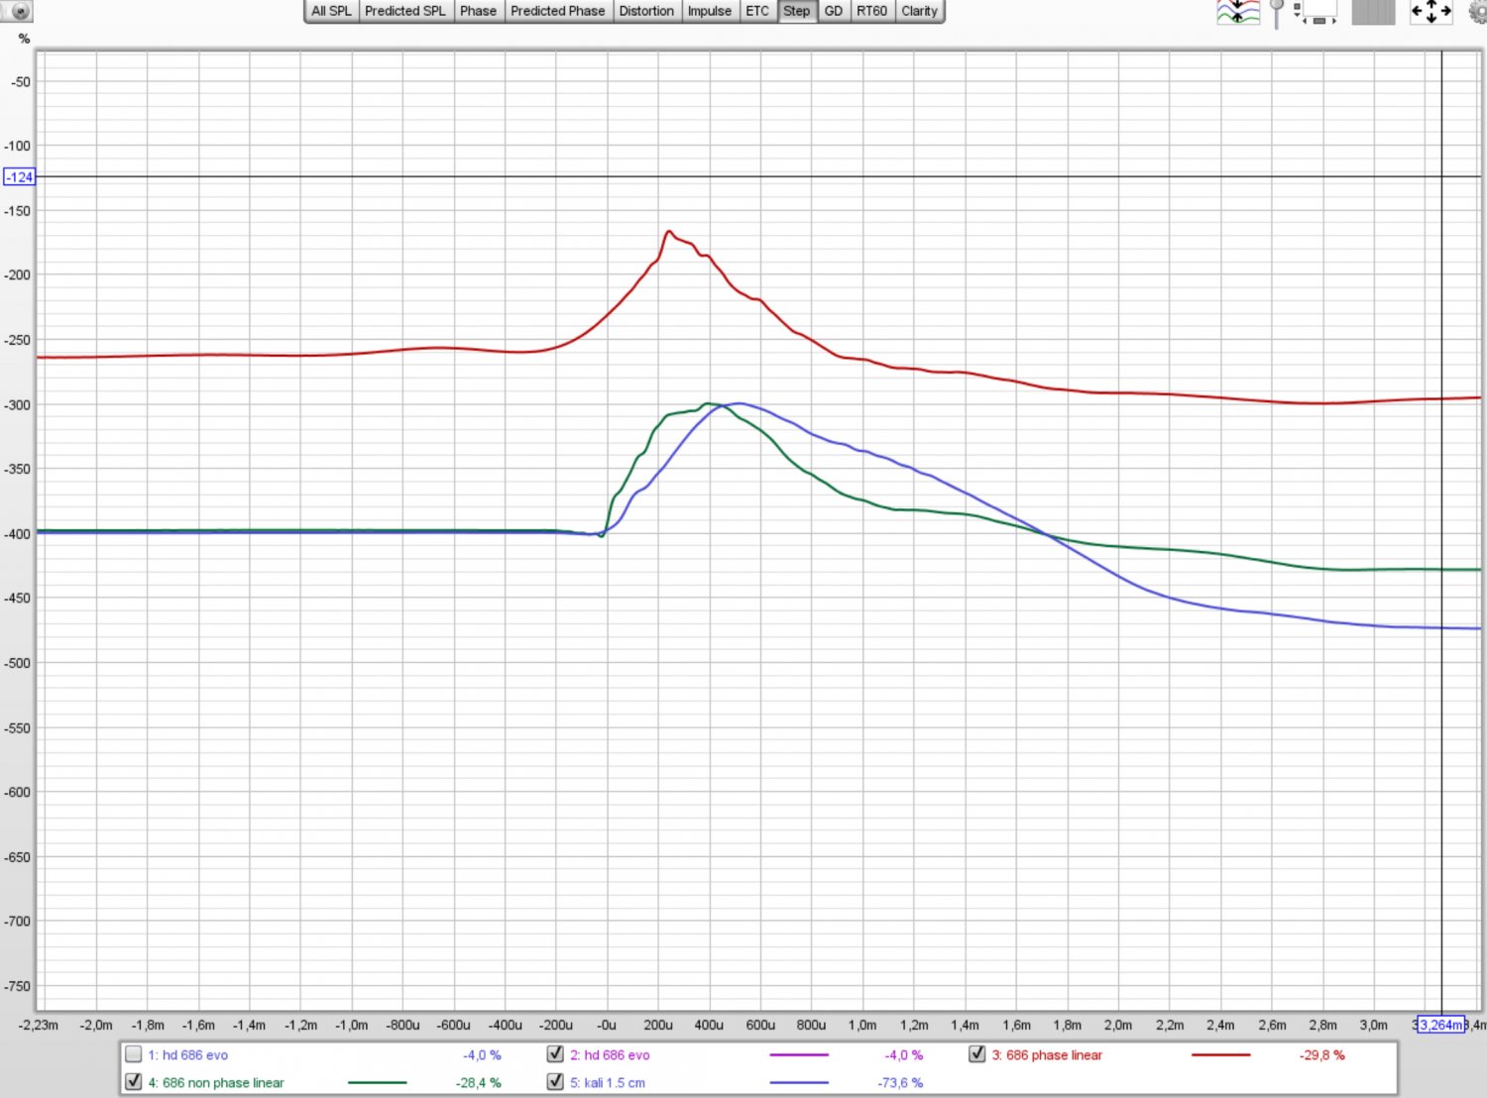The image size is (1487, 1098).
Task: Select the "2: hd 686 evo" trace label
Action: tap(610, 1055)
